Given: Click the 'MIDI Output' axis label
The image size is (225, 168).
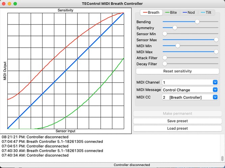Looking at the screenshot, I should [x=5, y=71].
